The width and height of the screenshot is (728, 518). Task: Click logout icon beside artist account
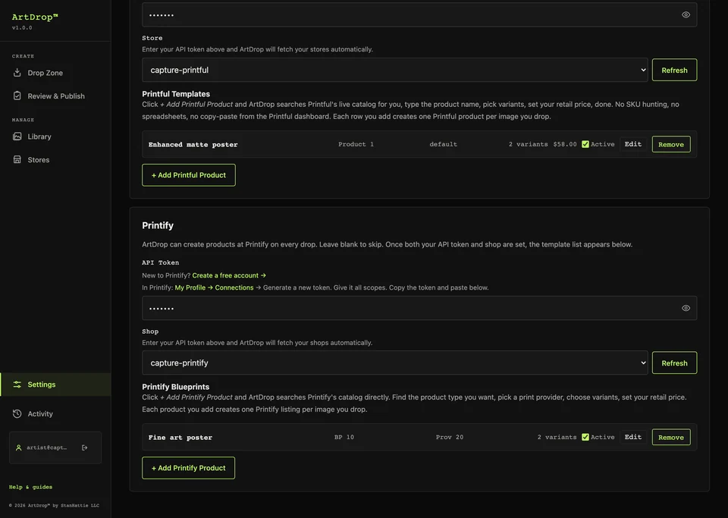[x=84, y=447]
